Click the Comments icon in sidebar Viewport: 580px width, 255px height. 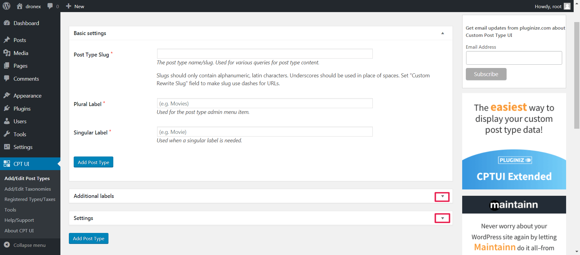(7, 79)
